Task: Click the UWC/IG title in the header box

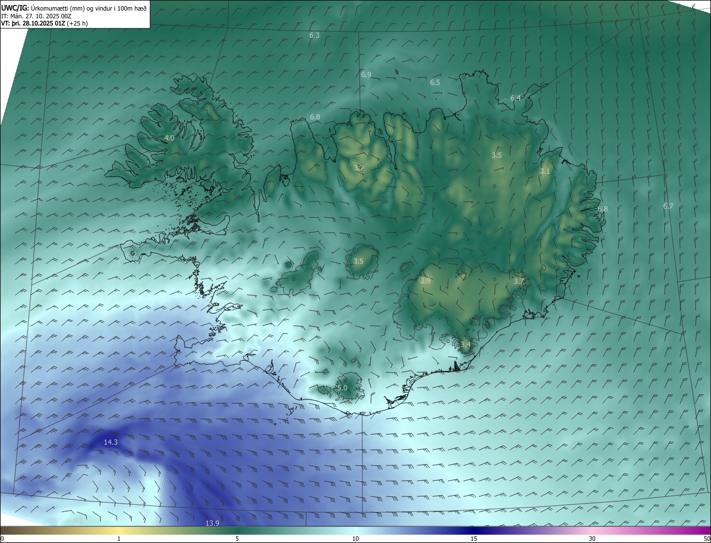Action: tap(14, 8)
